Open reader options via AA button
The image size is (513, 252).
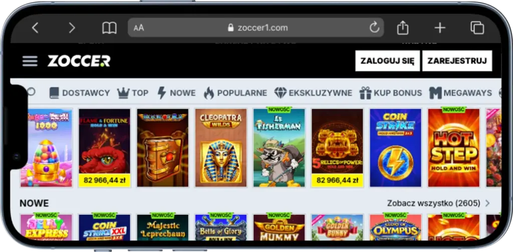pyautogui.click(x=139, y=27)
